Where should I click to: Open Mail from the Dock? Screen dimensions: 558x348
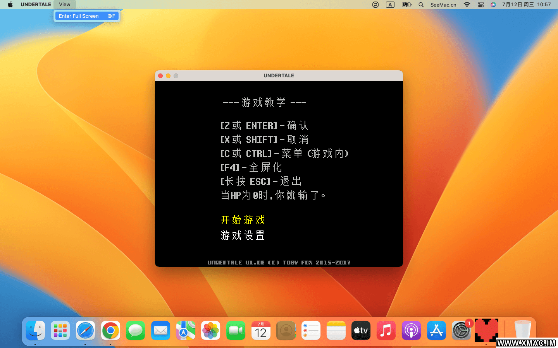pyautogui.click(x=160, y=331)
